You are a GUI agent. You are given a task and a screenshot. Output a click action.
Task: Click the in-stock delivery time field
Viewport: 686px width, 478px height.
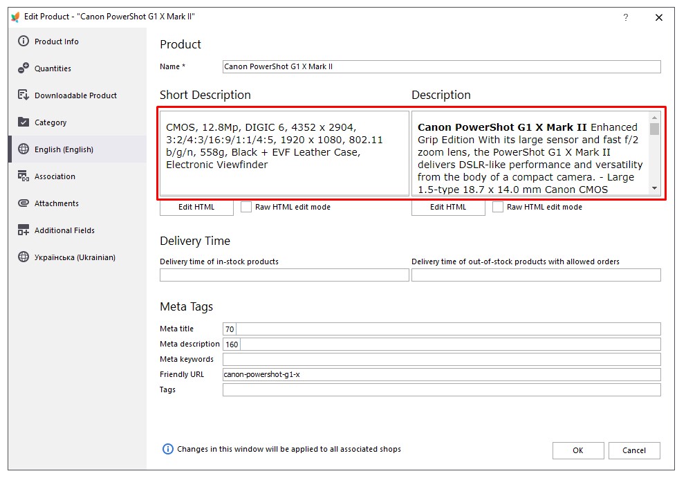point(284,275)
